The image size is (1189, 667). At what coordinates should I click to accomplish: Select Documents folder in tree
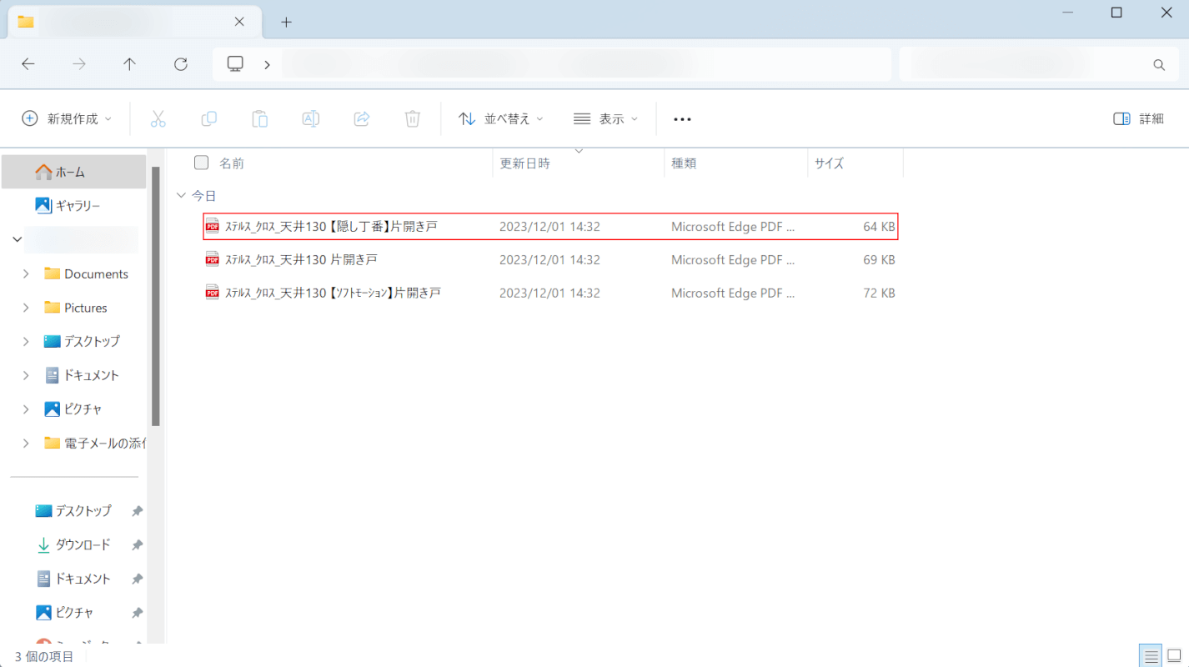tap(96, 273)
